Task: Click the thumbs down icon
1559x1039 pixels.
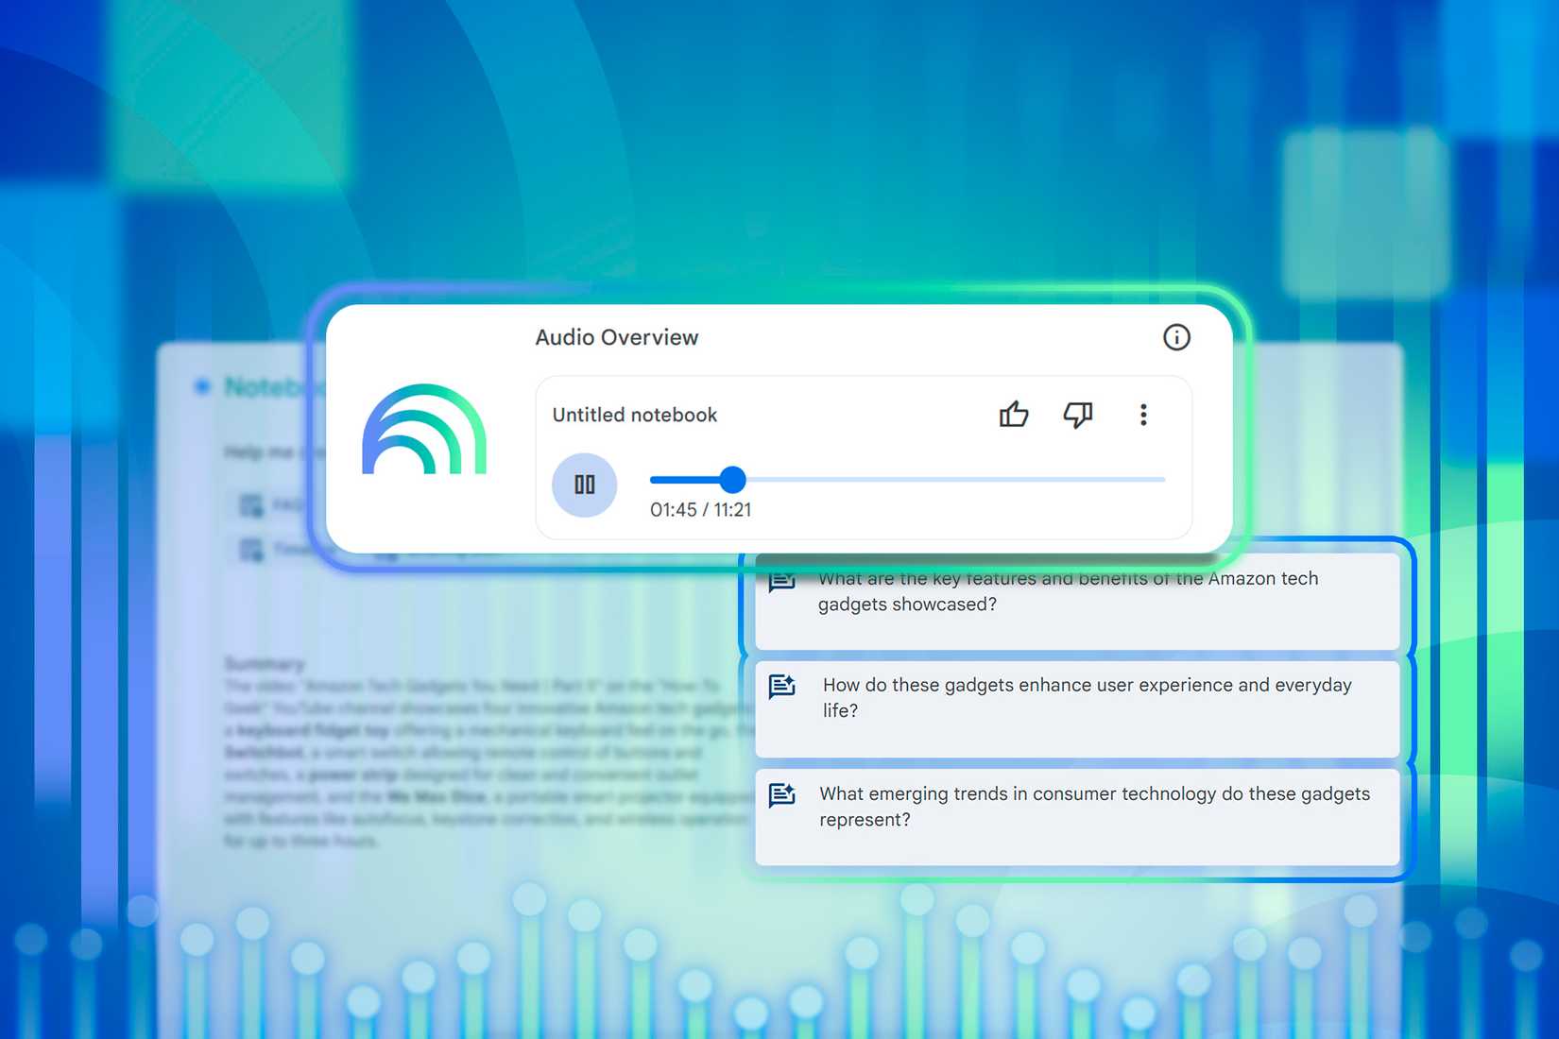Action: (x=1078, y=415)
